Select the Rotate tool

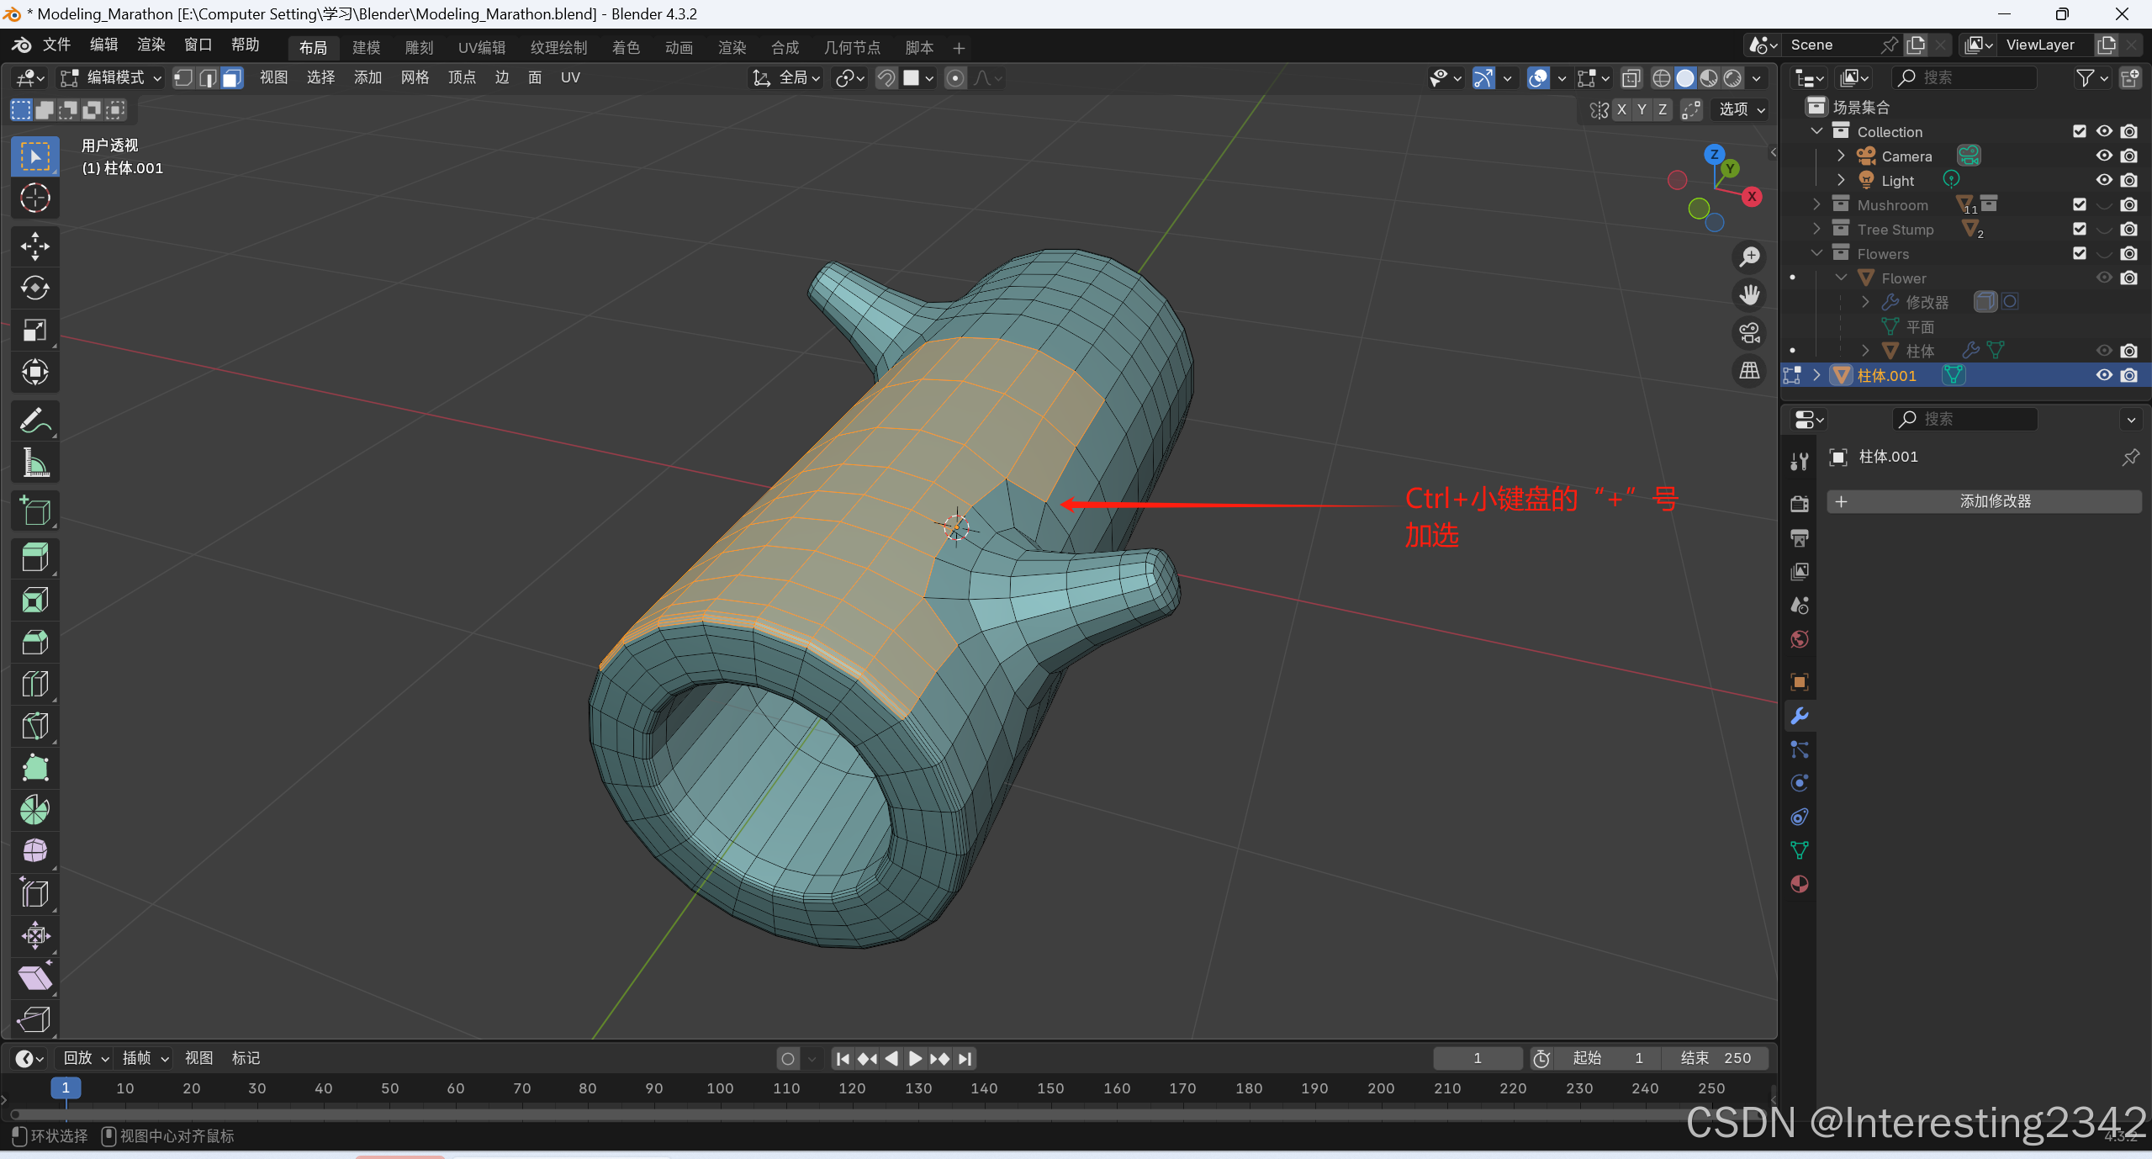pyautogui.click(x=34, y=288)
